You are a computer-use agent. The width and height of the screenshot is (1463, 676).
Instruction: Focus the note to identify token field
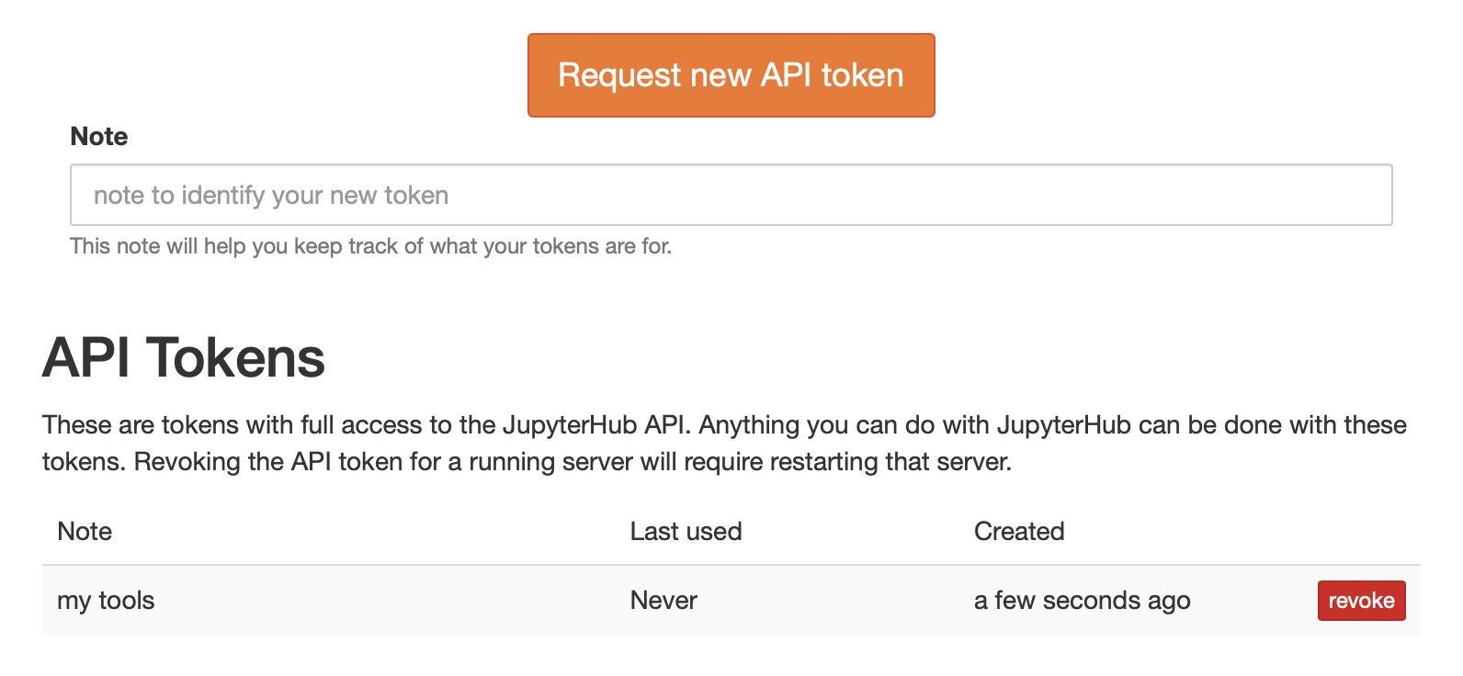pyautogui.click(x=731, y=195)
